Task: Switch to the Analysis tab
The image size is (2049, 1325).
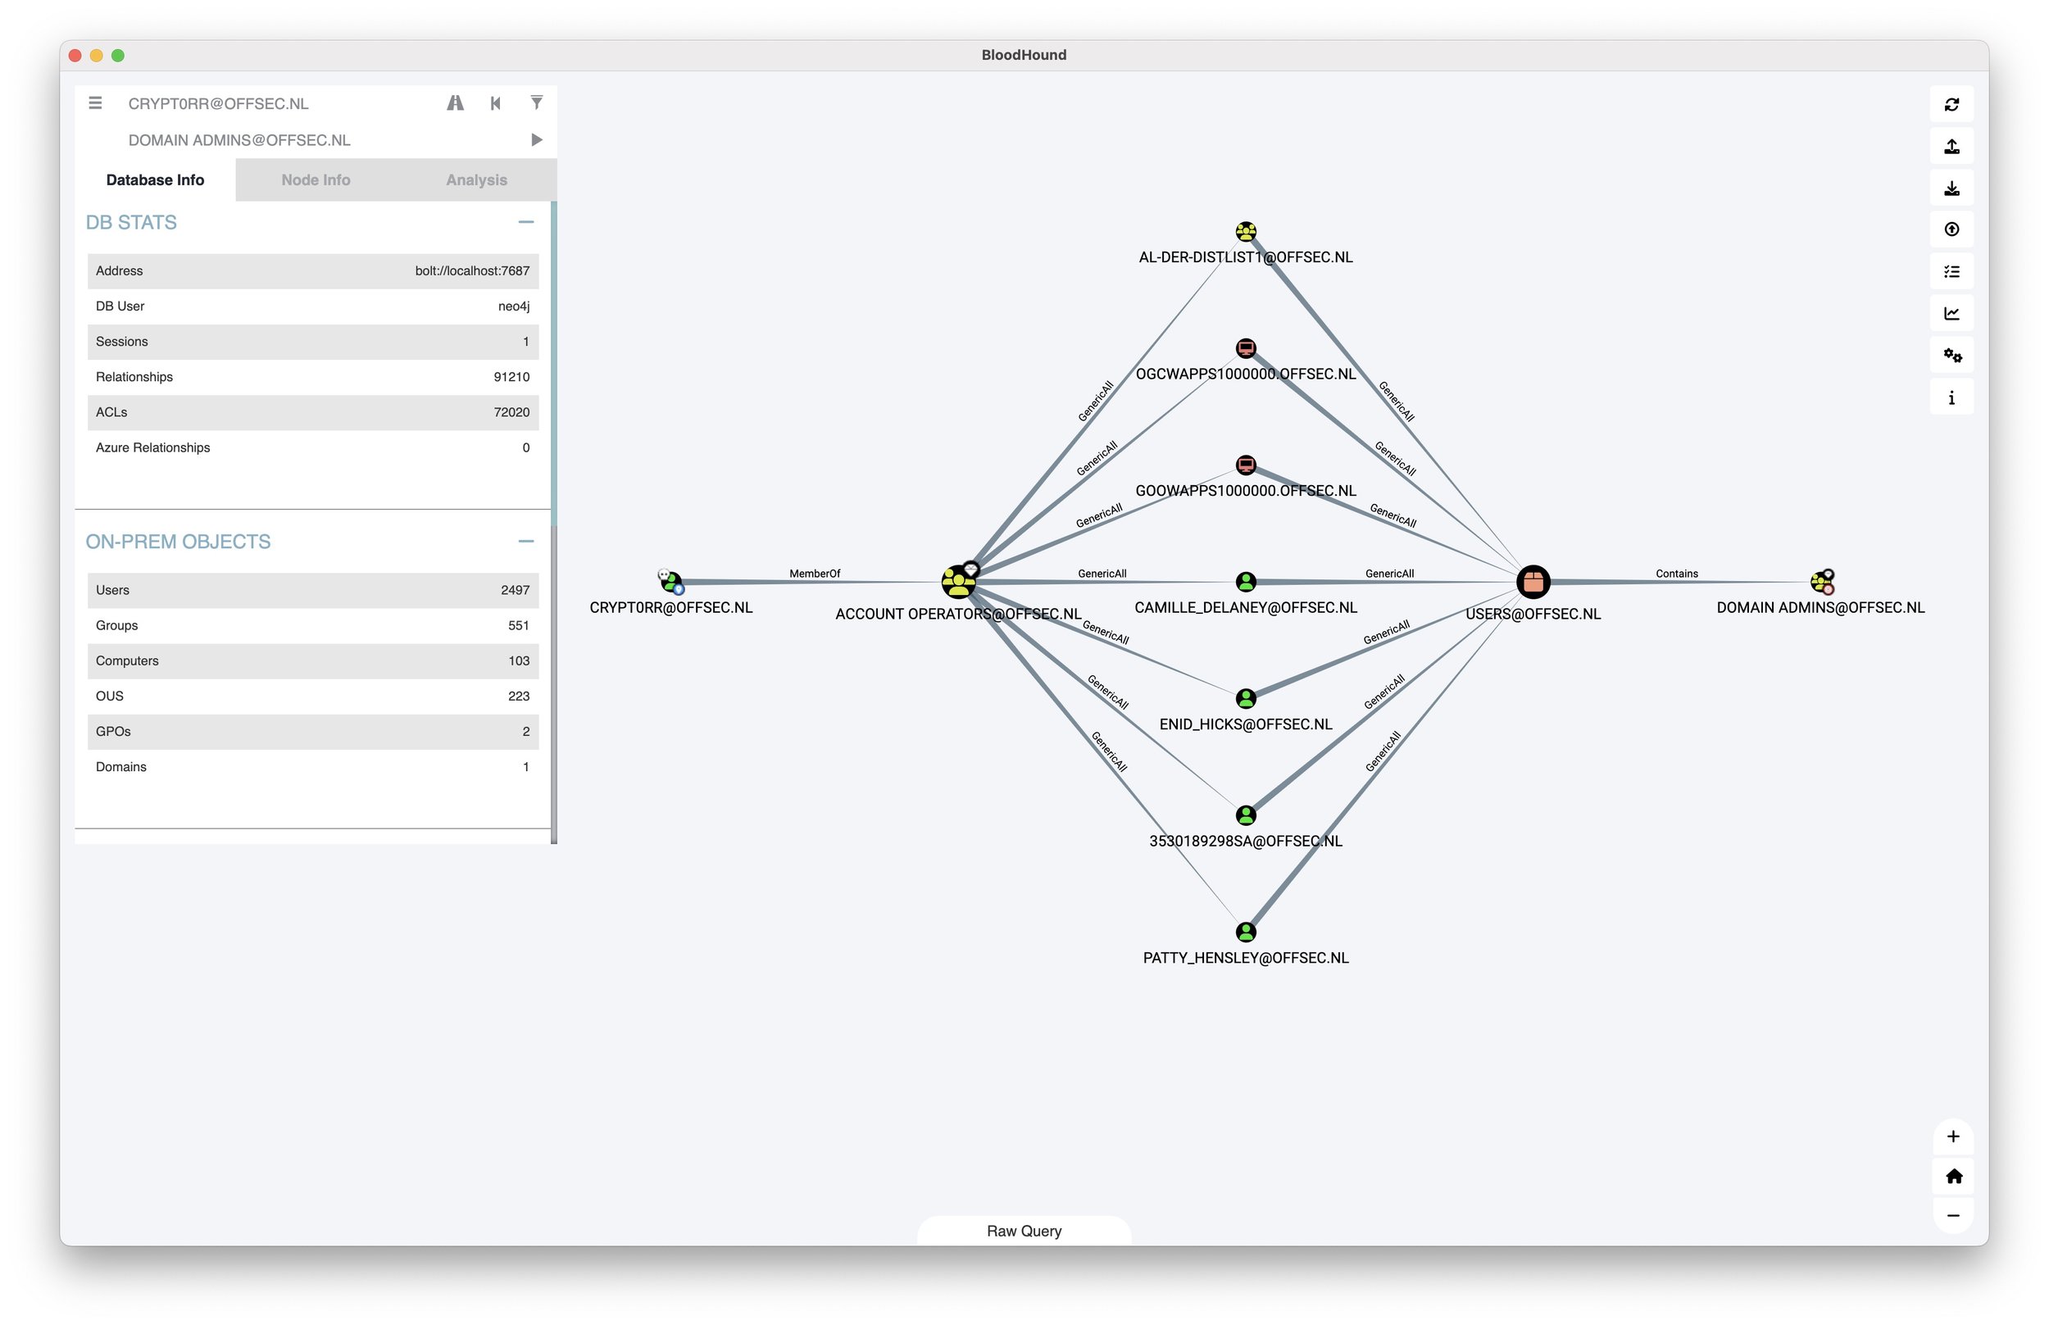Action: [x=476, y=179]
